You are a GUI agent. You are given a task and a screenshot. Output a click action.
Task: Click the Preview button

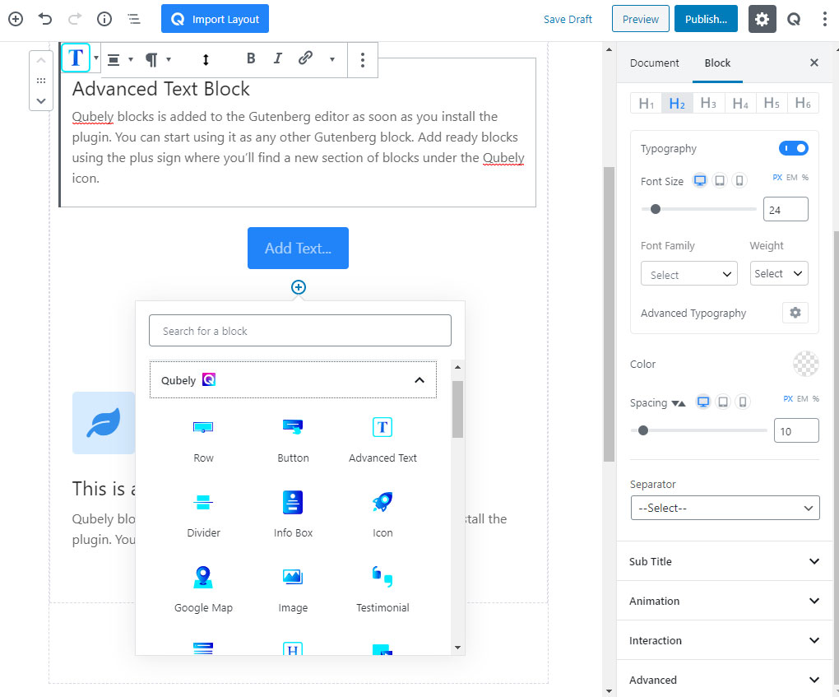(x=640, y=19)
